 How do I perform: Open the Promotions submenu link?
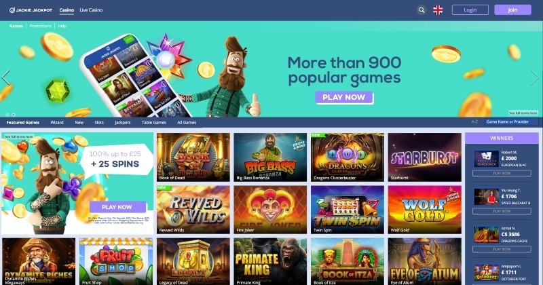40,26
